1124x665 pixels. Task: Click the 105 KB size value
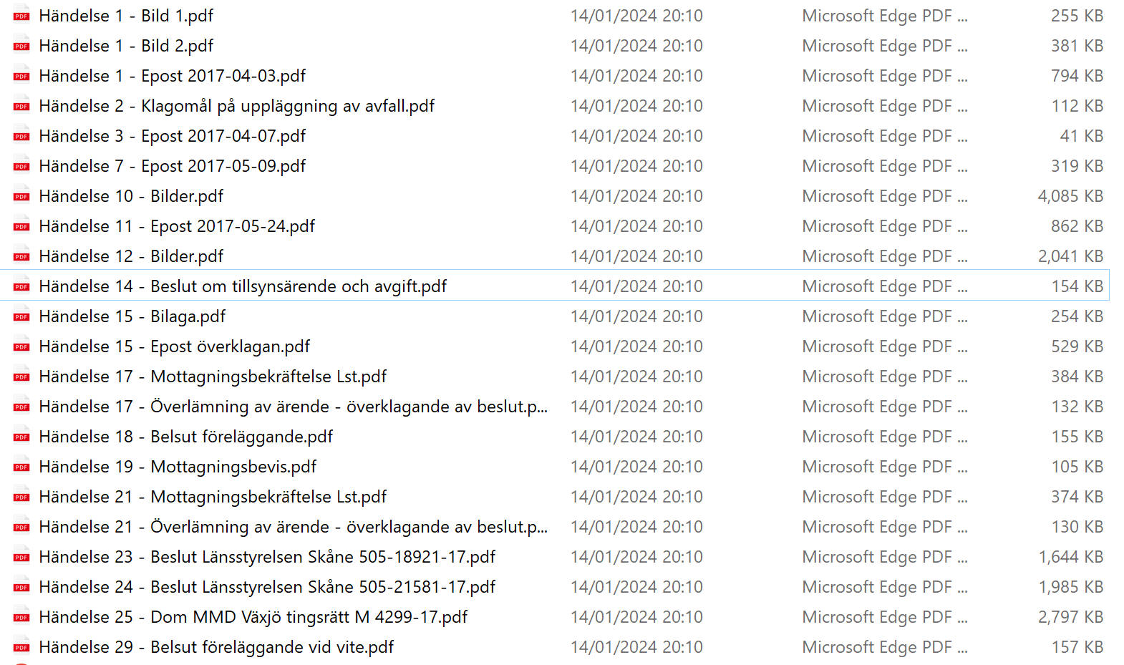[1077, 467]
